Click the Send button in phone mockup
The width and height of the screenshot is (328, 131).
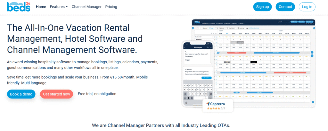point(206,78)
